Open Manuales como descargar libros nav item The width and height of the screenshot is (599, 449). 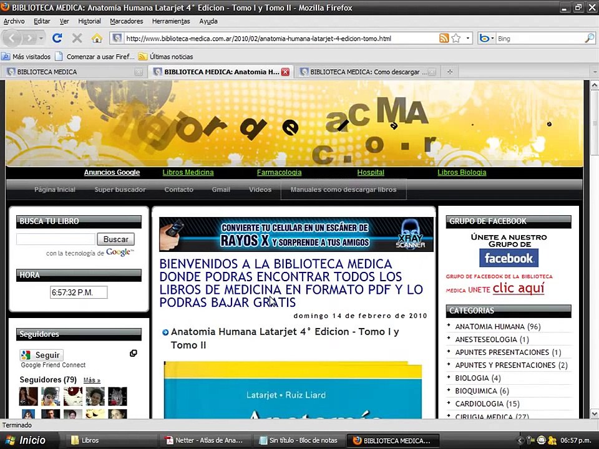coord(343,190)
